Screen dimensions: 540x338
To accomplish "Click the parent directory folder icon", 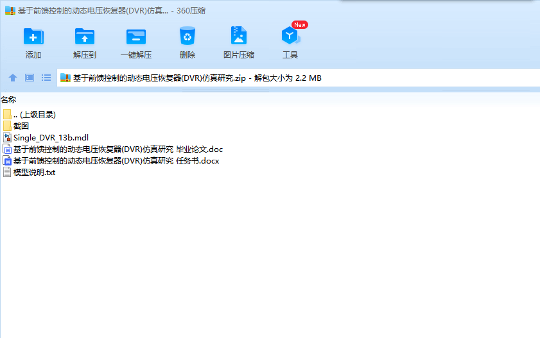I will pos(7,114).
